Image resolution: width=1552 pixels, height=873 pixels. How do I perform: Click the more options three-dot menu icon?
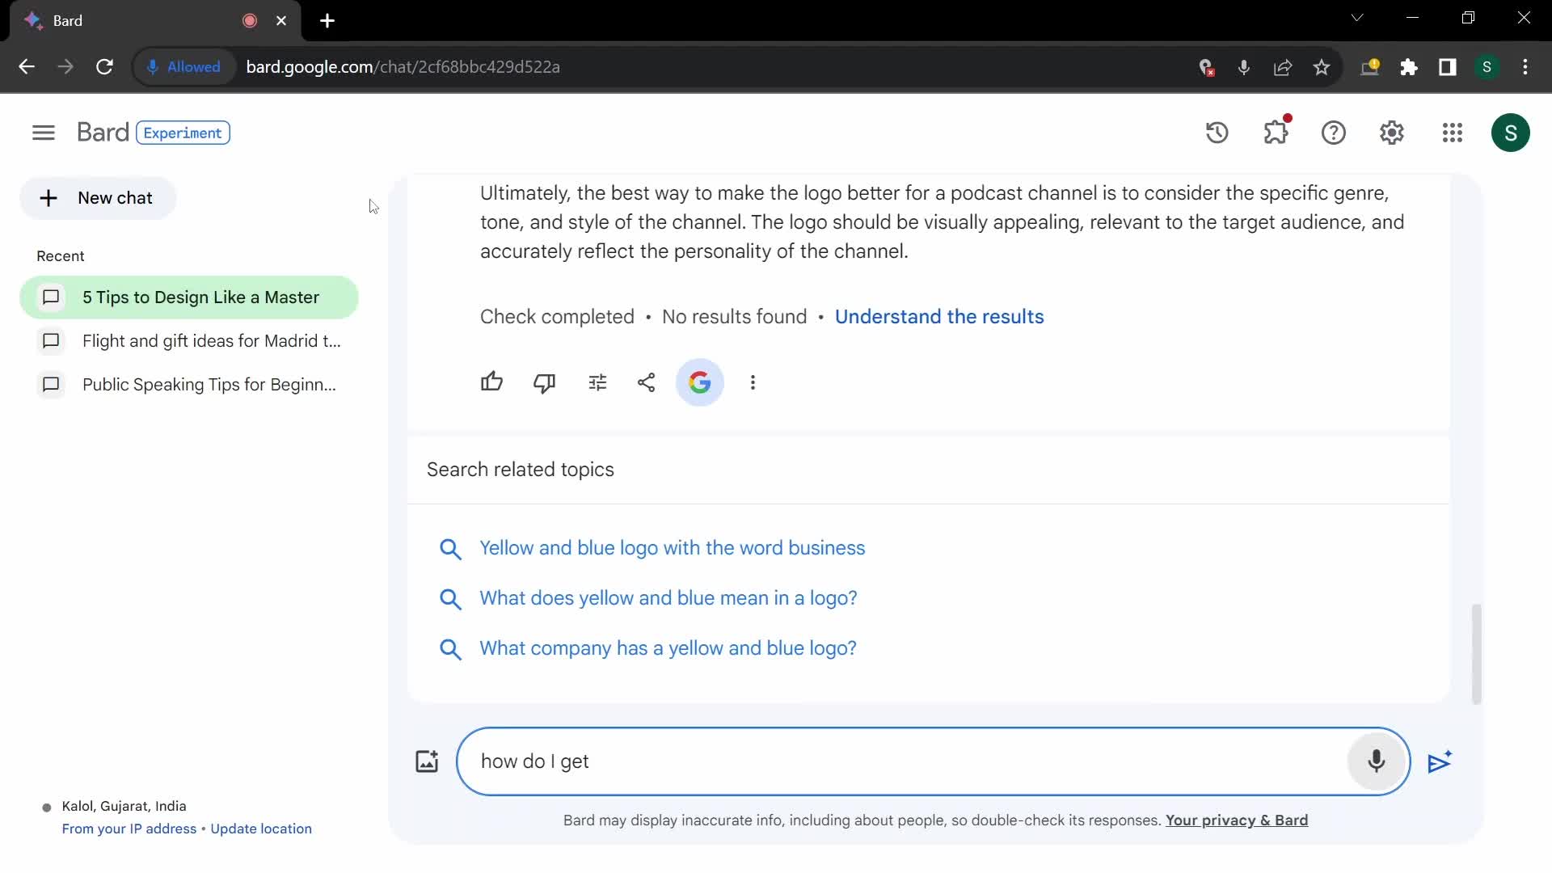tap(755, 382)
